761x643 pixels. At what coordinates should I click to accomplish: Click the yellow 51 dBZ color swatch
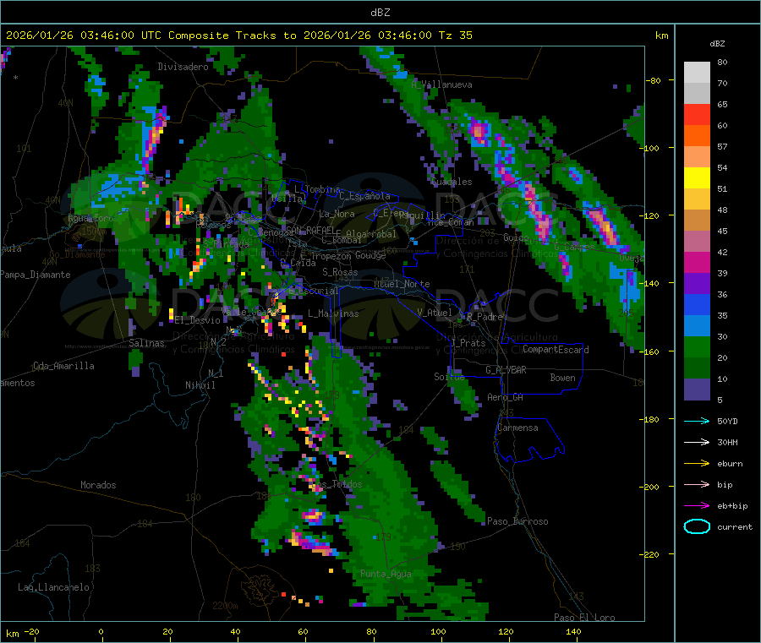tap(697, 178)
